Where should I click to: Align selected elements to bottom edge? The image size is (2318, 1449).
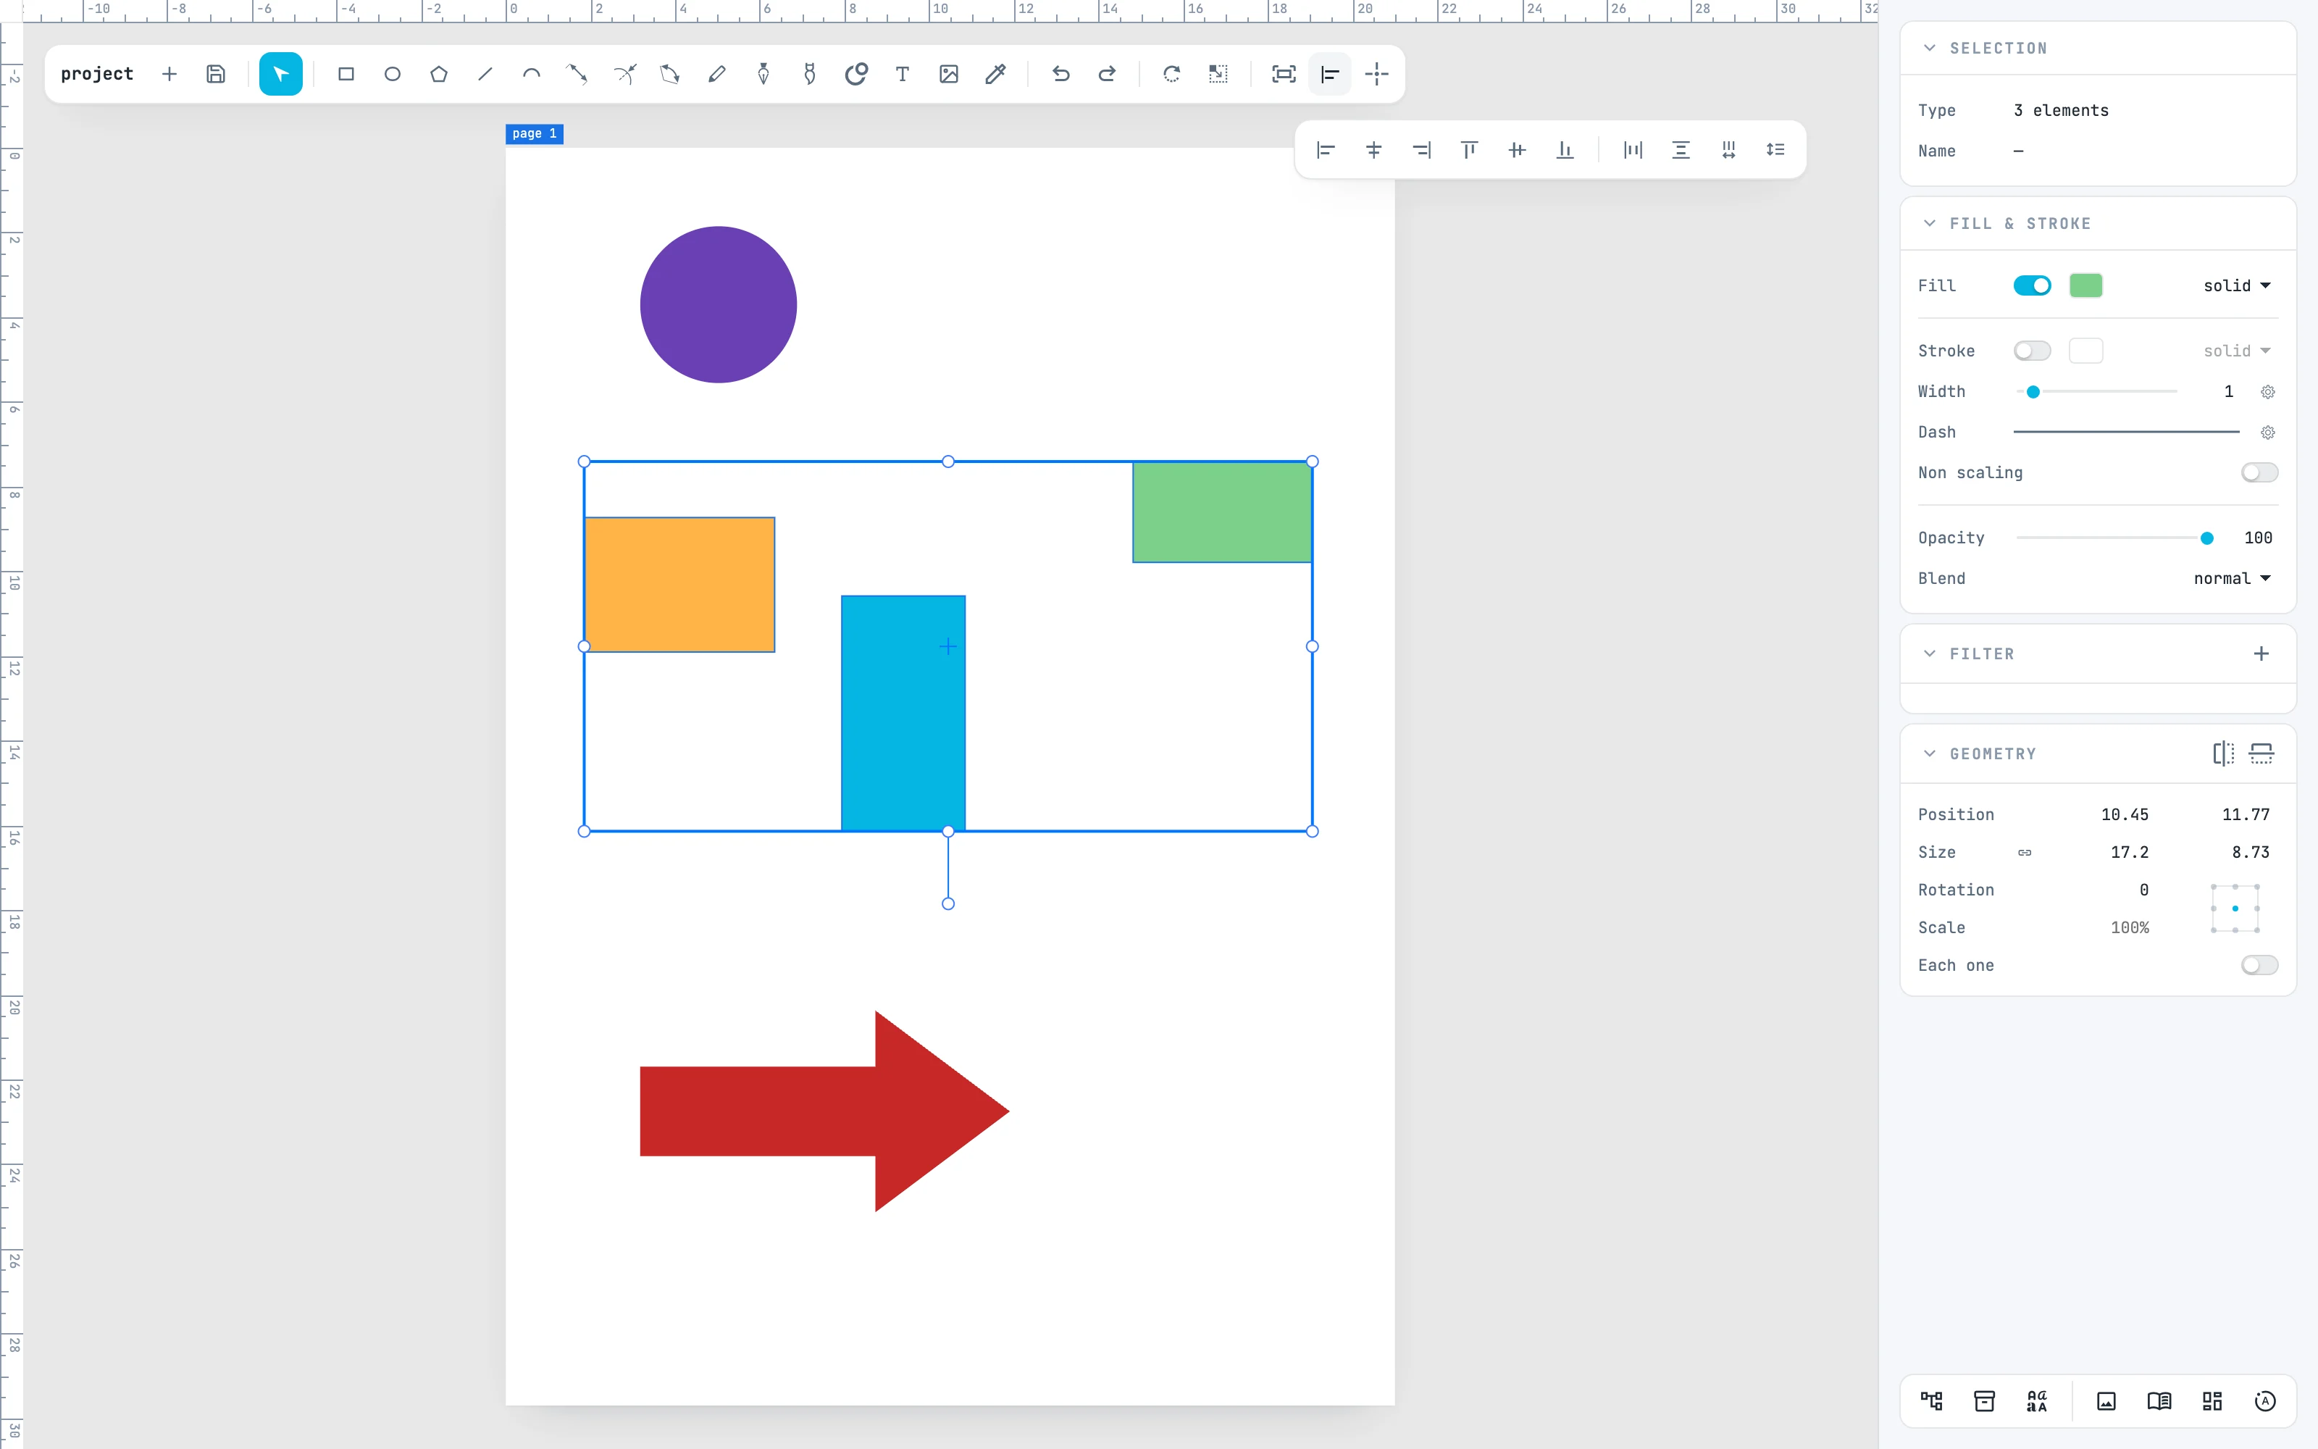coord(1565,149)
